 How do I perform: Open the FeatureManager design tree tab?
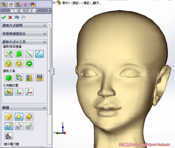click(4, 5)
